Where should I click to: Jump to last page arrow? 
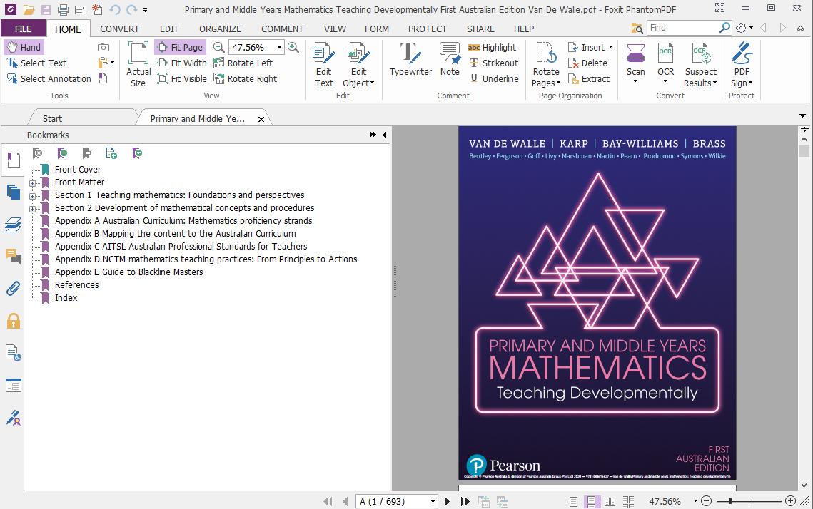tap(465, 501)
